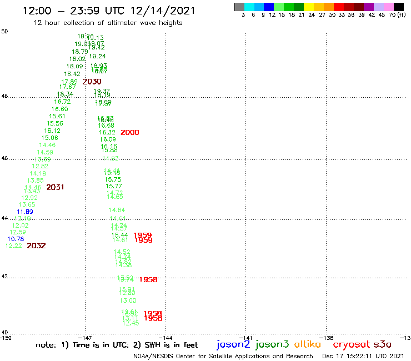
Task: Select wave height value 17.89
Action: (69, 82)
